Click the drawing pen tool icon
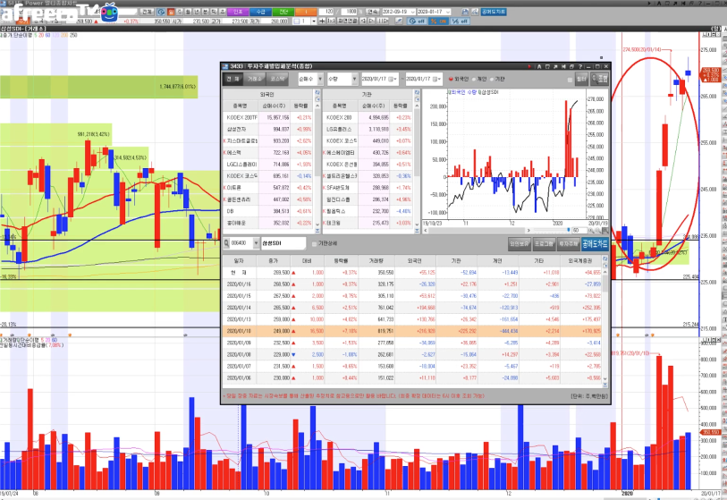 [x=398, y=21]
